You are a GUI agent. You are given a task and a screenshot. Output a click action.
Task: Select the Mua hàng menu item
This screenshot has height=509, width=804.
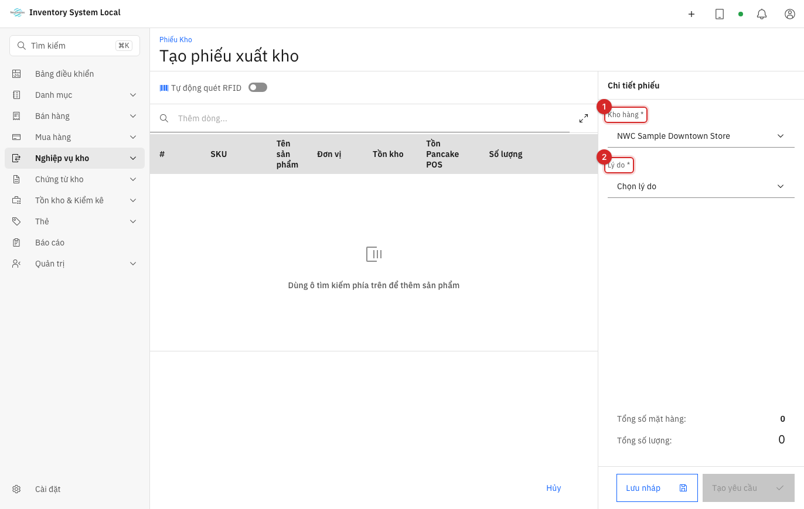tap(74, 137)
